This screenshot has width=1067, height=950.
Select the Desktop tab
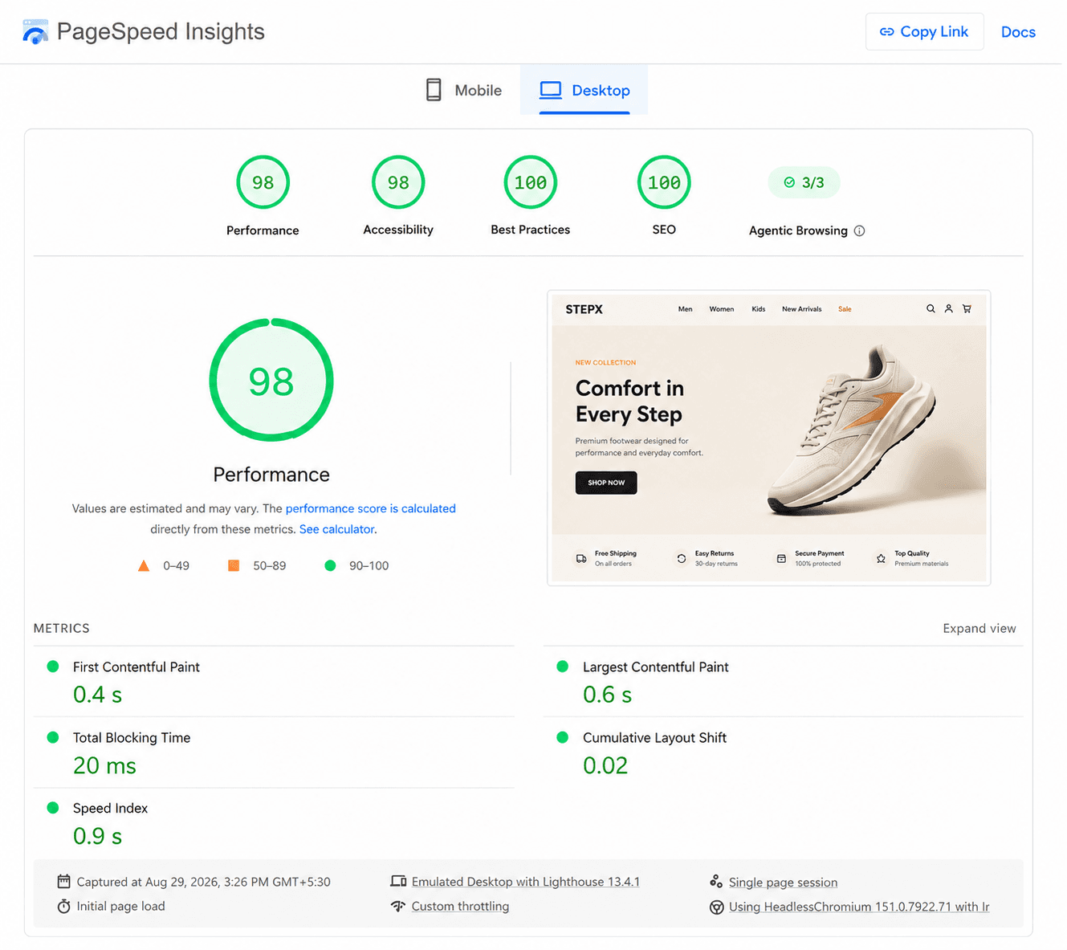coord(584,90)
